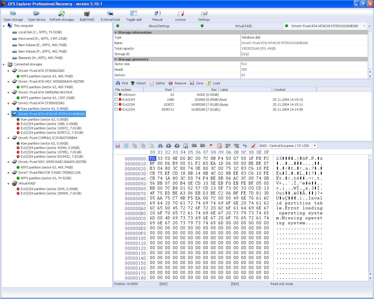374x299 pixels.
Task: Select the Drive4 HITACHI tab
Action: click(x=325, y=26)
